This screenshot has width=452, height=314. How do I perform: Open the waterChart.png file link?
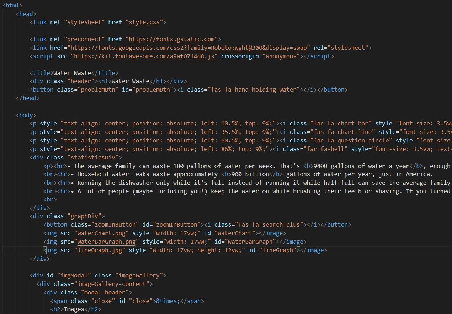101,233
